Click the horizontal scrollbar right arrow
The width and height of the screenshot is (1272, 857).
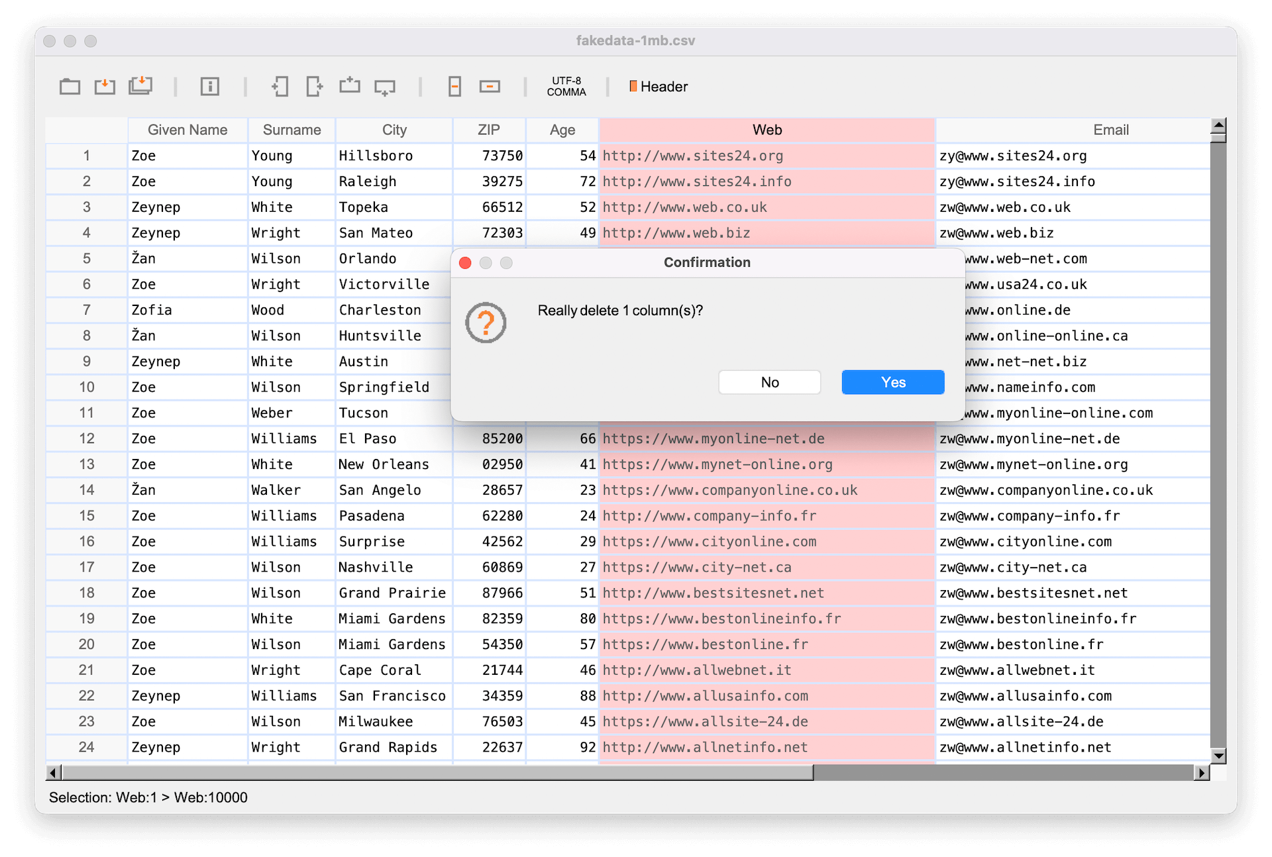1201,772
